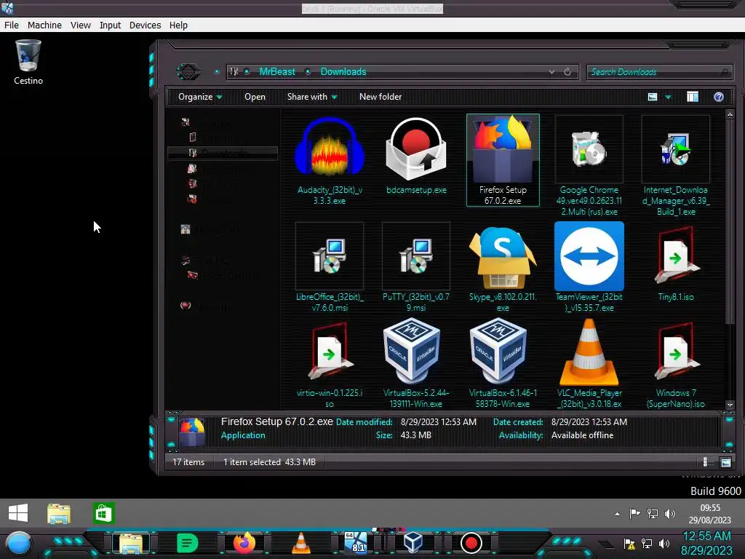Open VLC cone icon on host taskbar

coord(300,543)
